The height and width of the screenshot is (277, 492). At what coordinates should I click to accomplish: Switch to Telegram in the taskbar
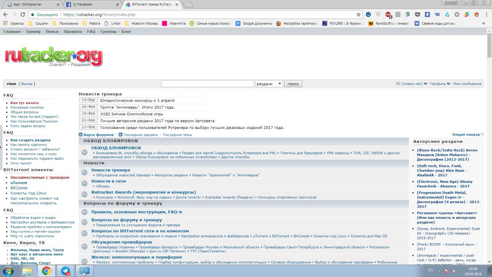(65, 271)
